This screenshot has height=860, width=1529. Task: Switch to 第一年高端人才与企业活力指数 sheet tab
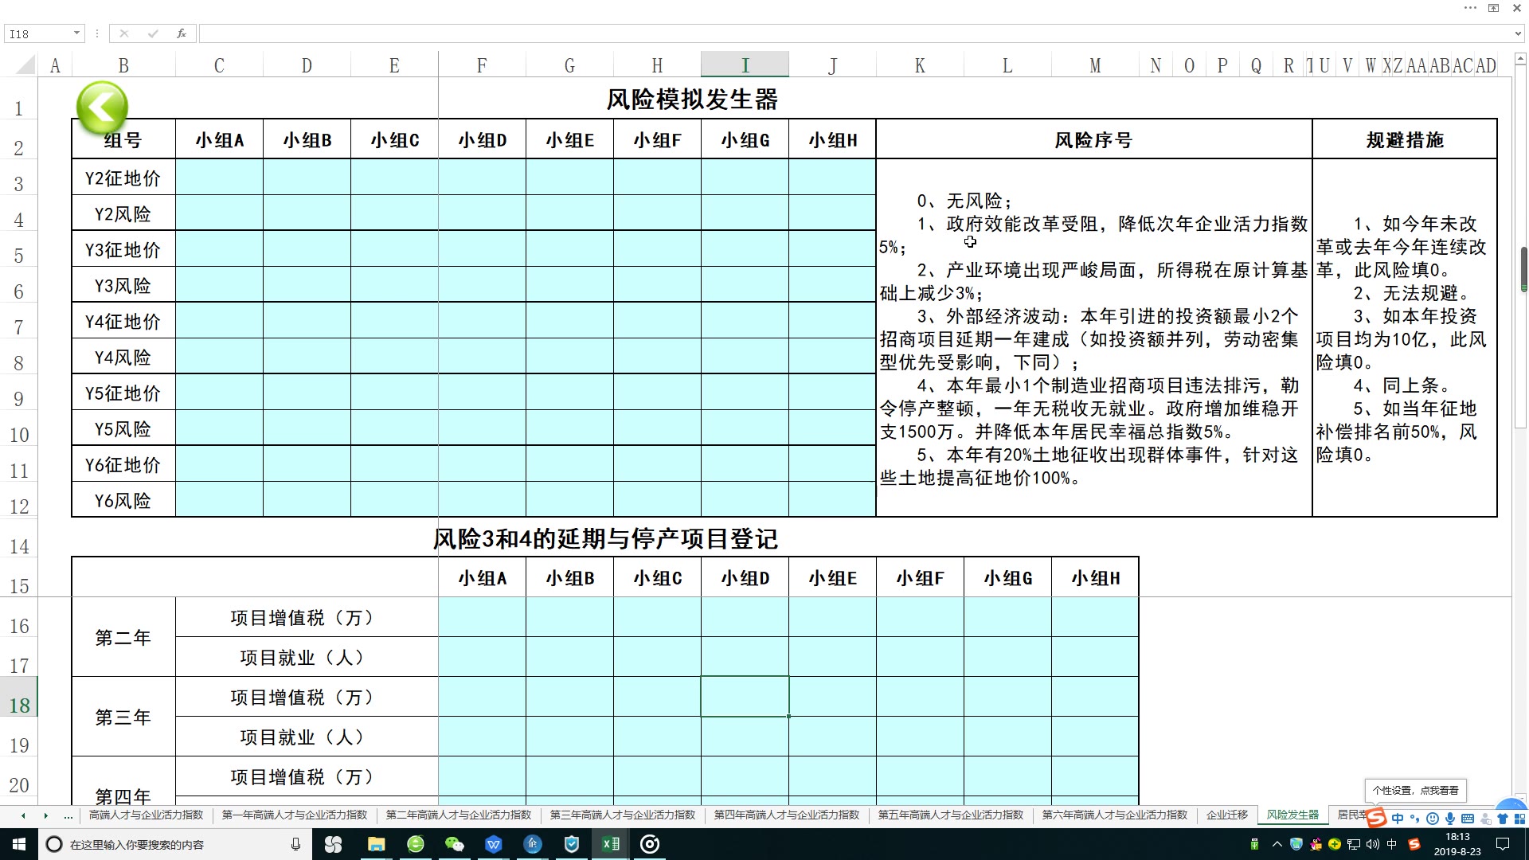tap(295, 815)
